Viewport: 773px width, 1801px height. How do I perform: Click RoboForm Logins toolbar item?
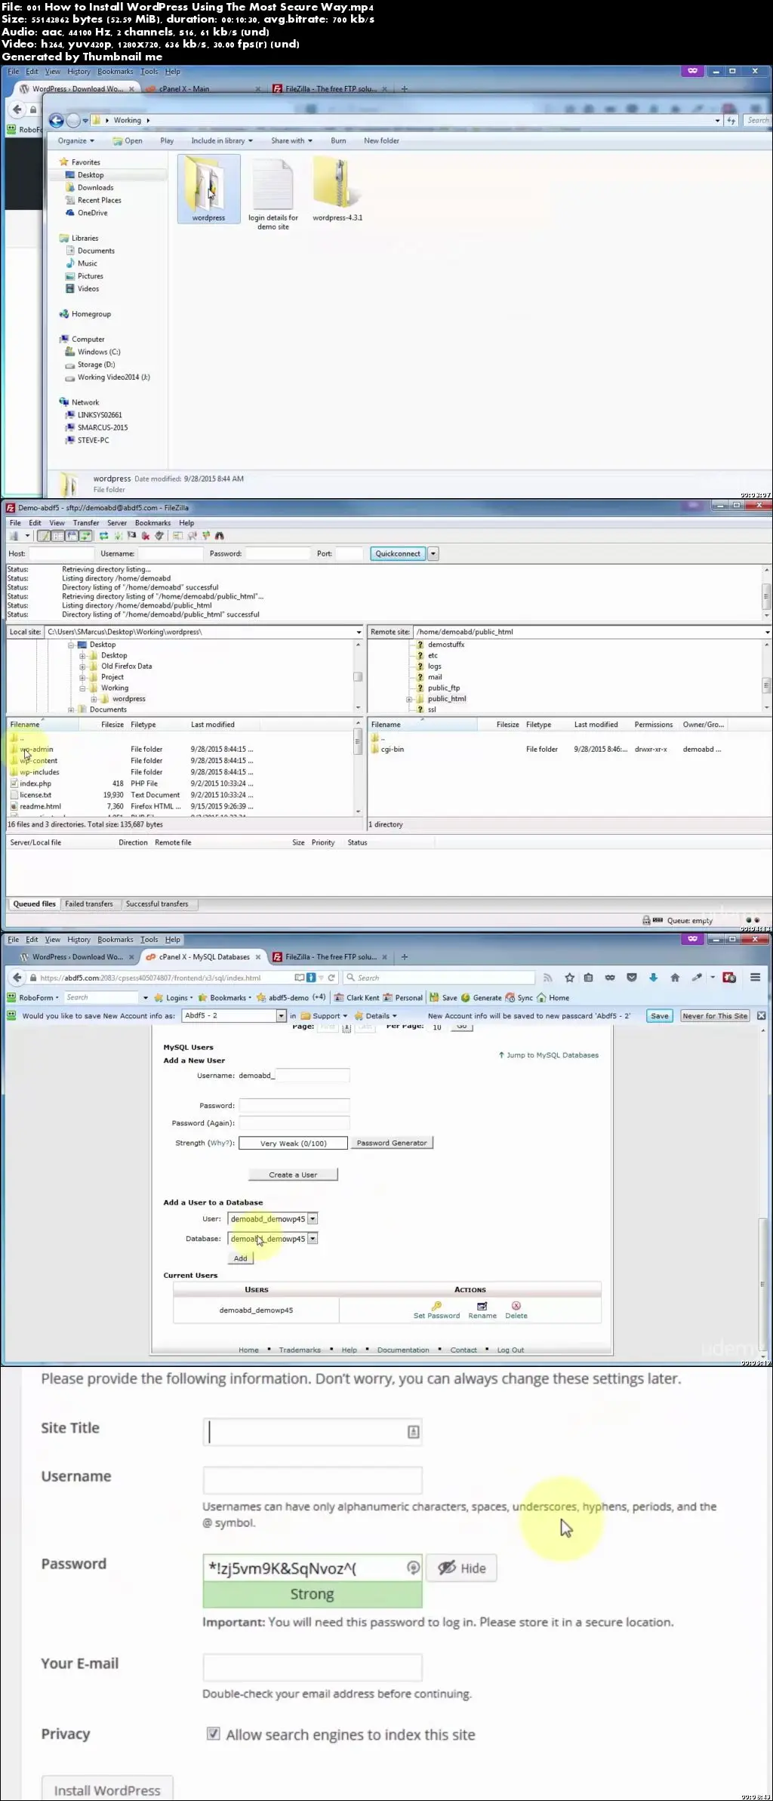point(173,998)
